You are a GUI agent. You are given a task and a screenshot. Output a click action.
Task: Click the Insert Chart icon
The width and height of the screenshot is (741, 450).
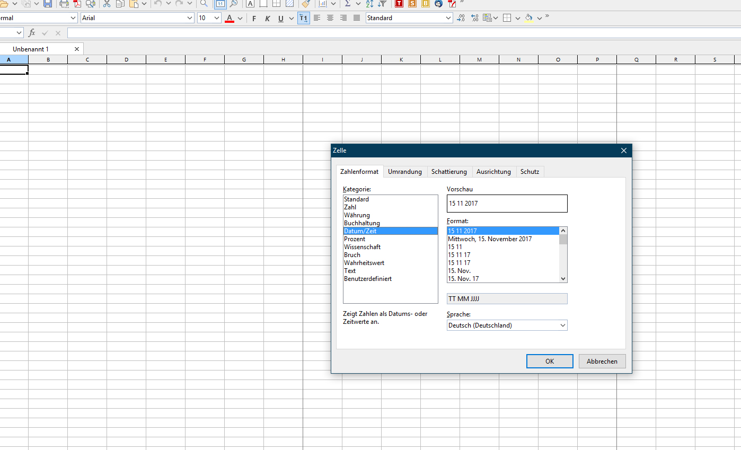[323, 4]
